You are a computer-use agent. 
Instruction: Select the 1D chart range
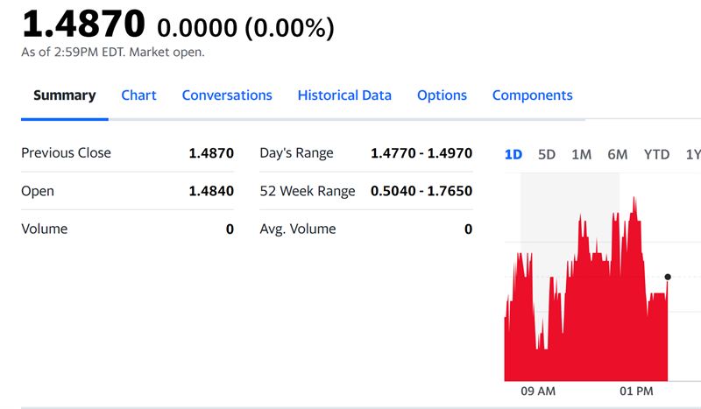click(x=513, y=155)
